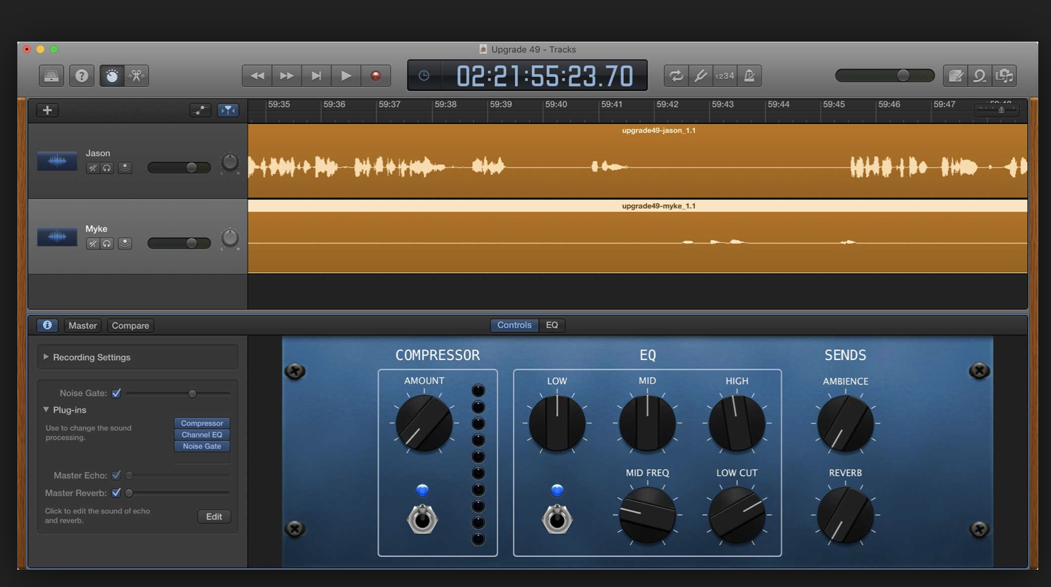This screenshot has width=1051, height=587.
Task: Solo the Myke track with headphones
Action: [x=107, y=243]
